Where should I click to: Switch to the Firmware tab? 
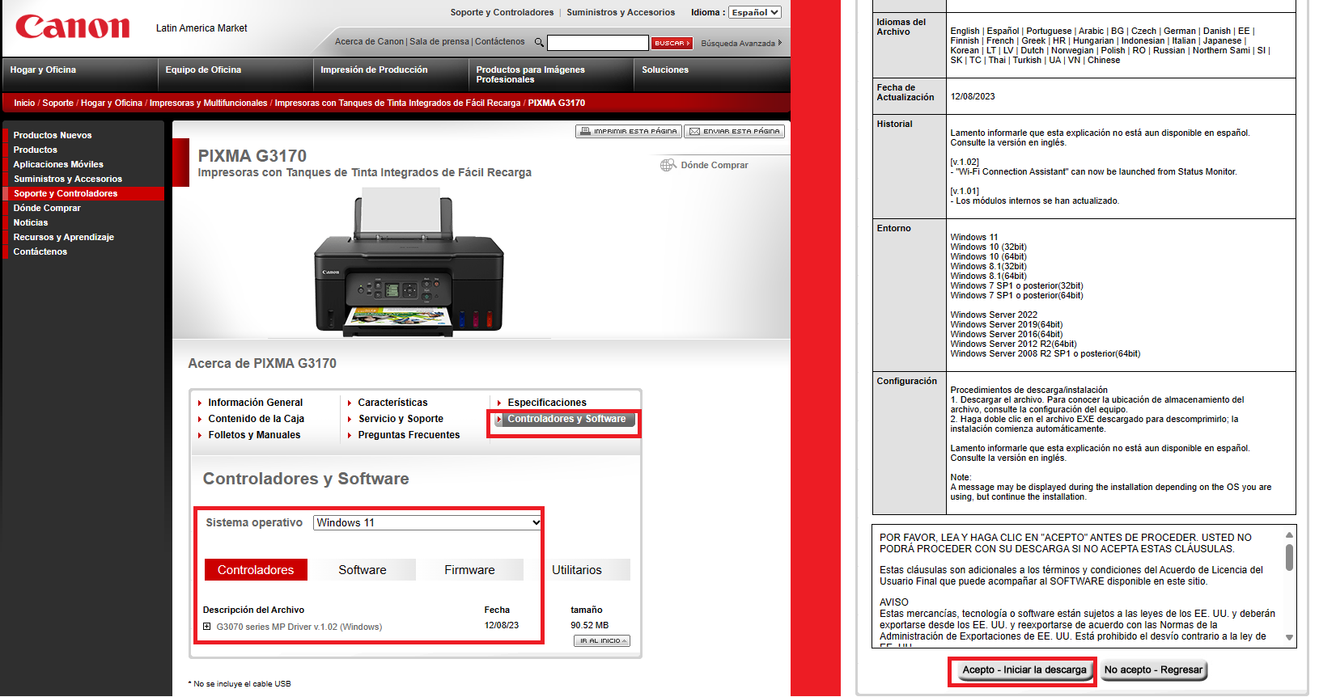(x=469, y=570)
